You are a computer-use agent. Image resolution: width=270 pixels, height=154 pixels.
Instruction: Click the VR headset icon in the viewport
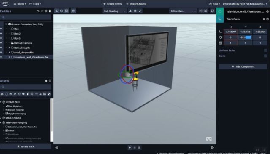coord(209,139)
